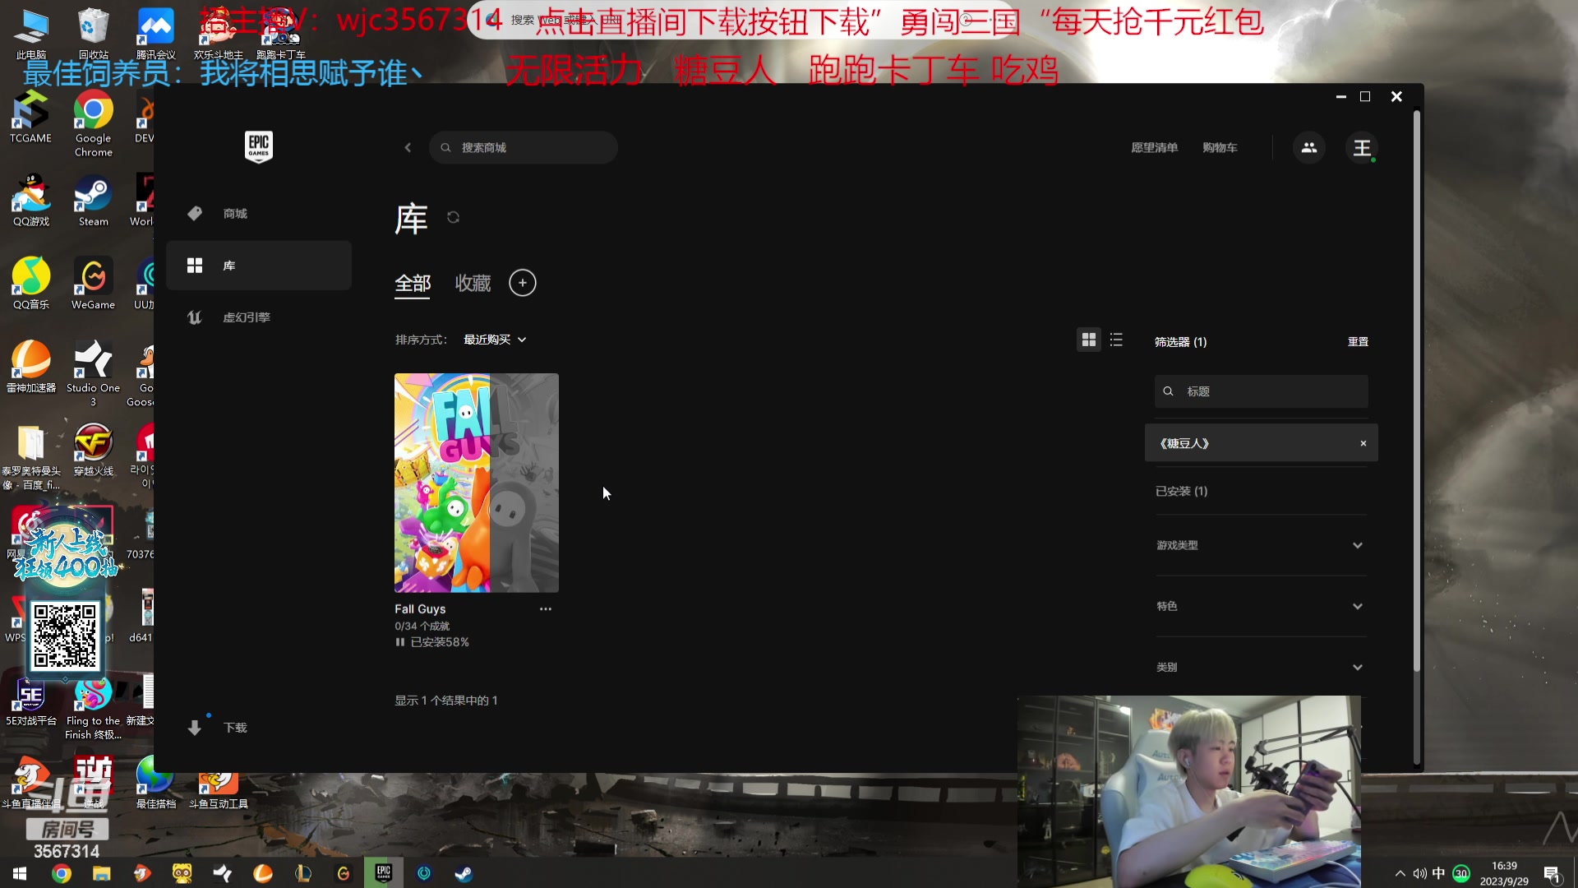Expand the 类别 filter section
1578x888 pixels.
[1261, 667]
